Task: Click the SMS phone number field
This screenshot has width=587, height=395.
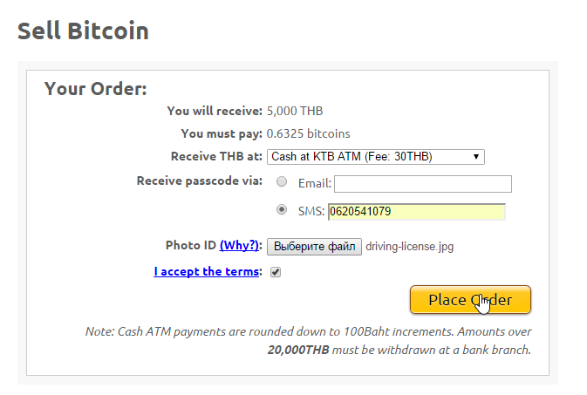Action: click(416, 211)
